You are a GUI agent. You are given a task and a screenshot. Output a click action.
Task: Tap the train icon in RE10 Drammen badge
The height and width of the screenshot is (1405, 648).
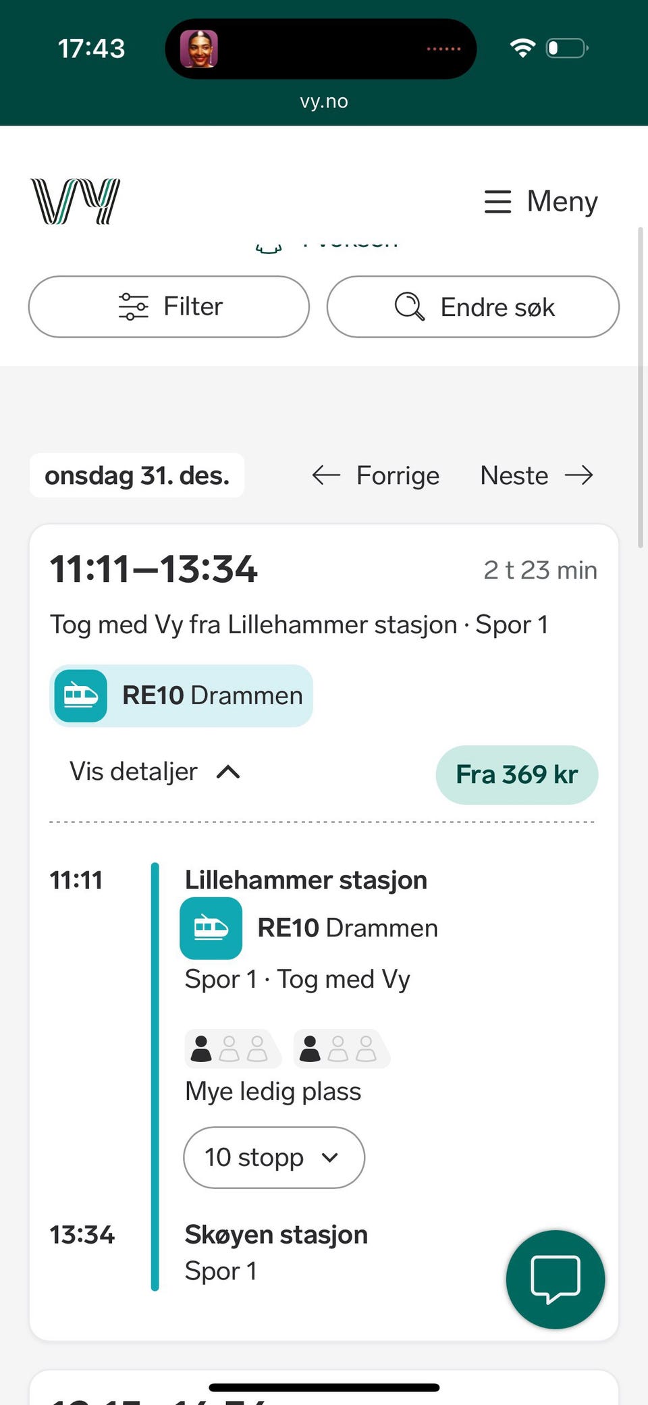click(81, 695)
